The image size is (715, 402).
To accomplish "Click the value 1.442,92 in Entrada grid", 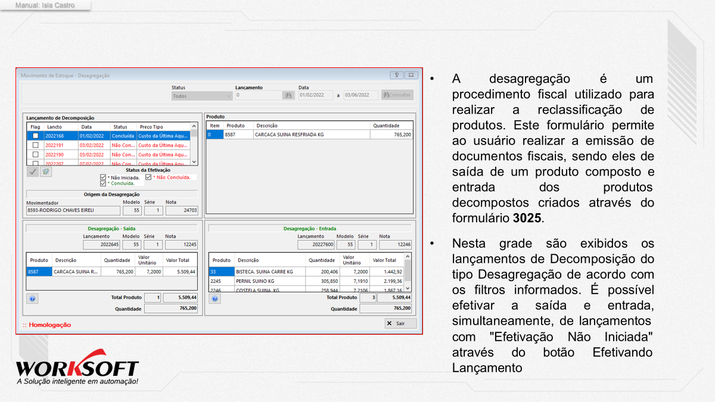I will click(387, 272).
